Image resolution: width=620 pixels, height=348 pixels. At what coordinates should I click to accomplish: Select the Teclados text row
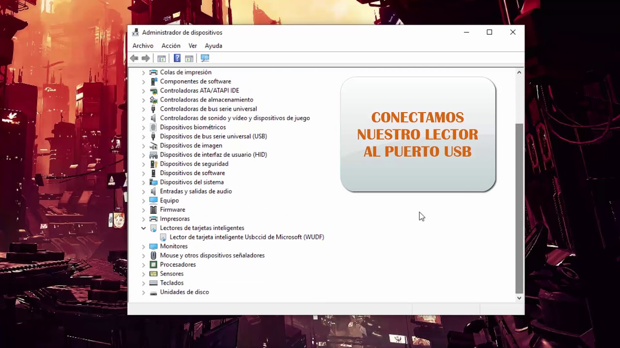[172, 283]
